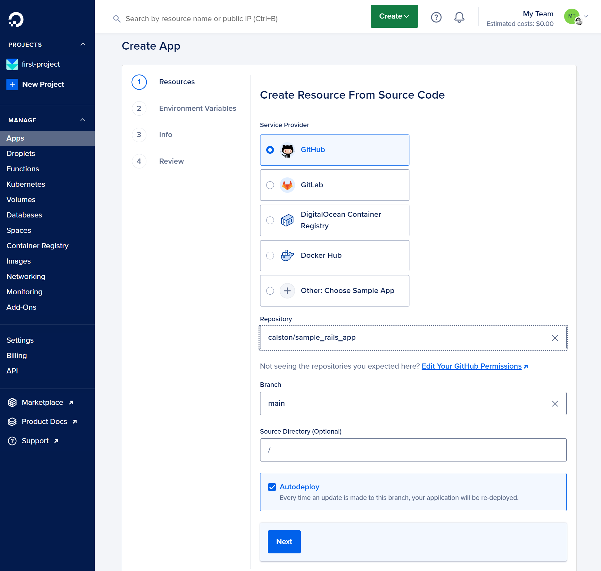
Task: Open the first-project link
Action: (41, 64)
